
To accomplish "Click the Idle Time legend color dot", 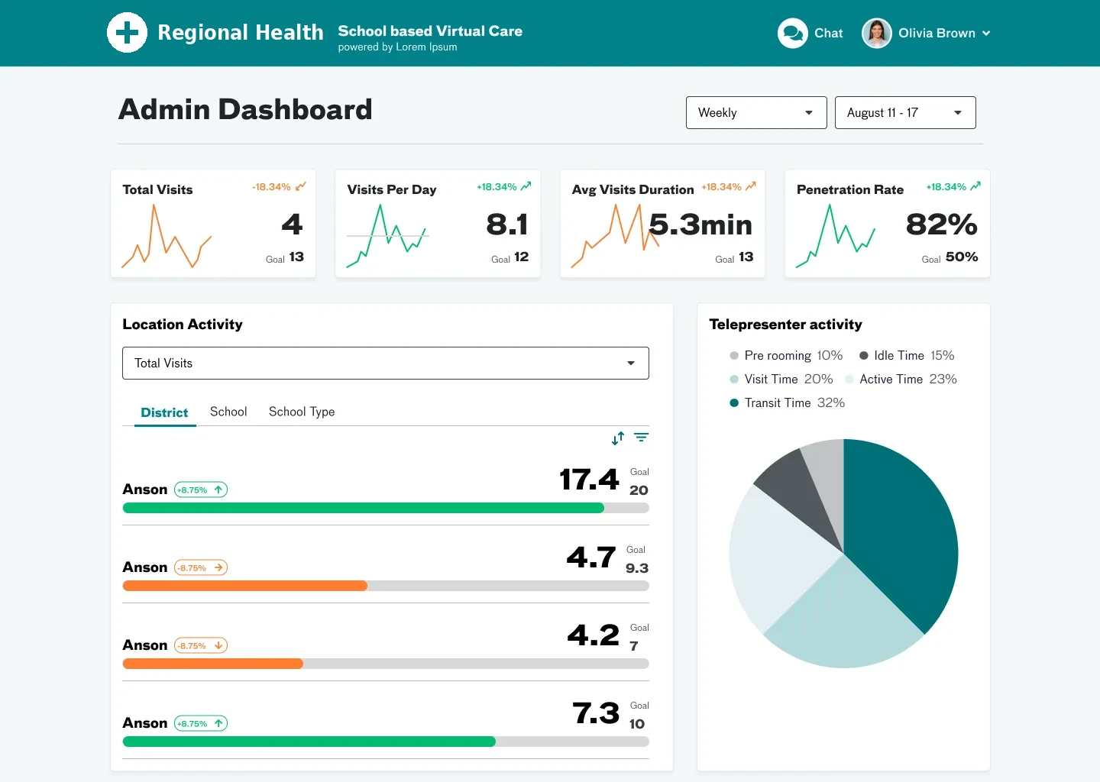I will pyautogui.click(x=864, y=356).
